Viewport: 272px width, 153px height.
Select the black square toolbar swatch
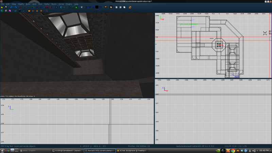coord(97,7)
